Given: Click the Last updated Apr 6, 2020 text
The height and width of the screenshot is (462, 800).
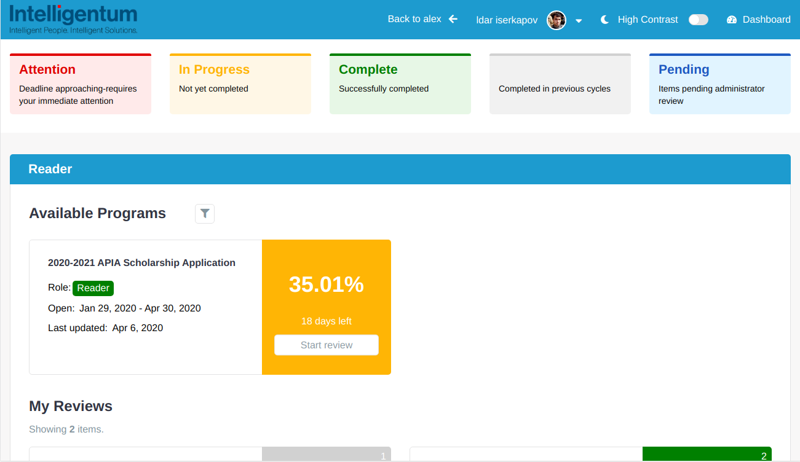Looking at the screenshot, I should (106, 328).
